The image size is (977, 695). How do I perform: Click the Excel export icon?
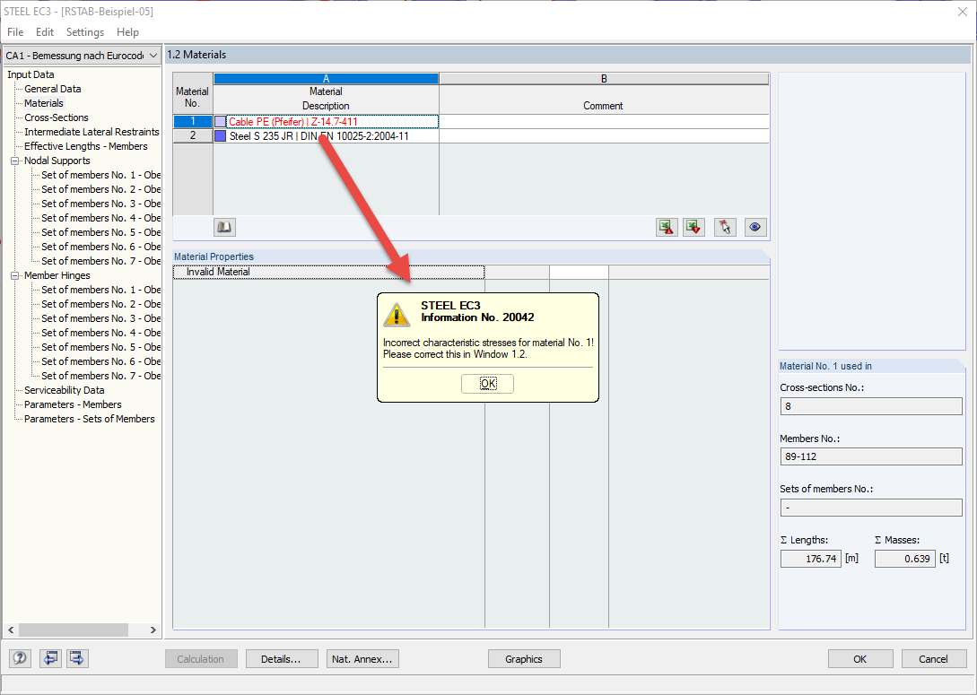[667, 227]
